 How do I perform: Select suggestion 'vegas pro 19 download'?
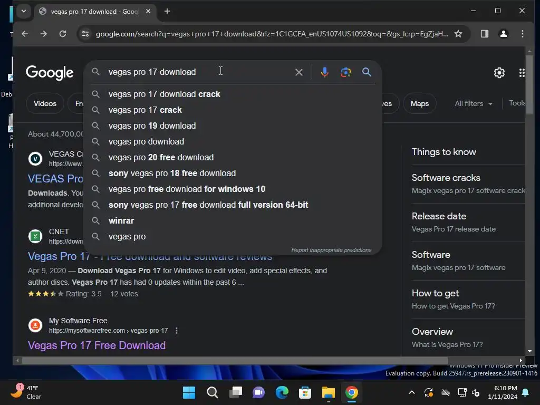point(233,126)
